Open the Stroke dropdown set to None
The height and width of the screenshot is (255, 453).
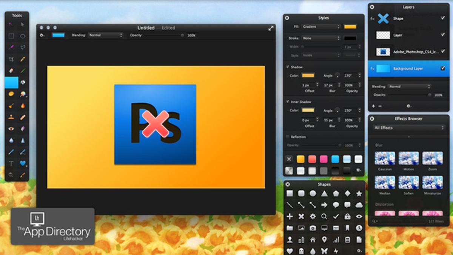coord(320,38)
